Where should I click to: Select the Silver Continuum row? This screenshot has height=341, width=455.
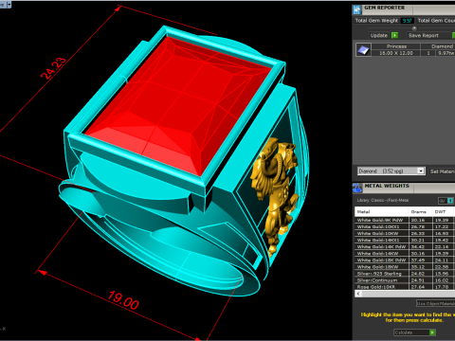point(405,280)
